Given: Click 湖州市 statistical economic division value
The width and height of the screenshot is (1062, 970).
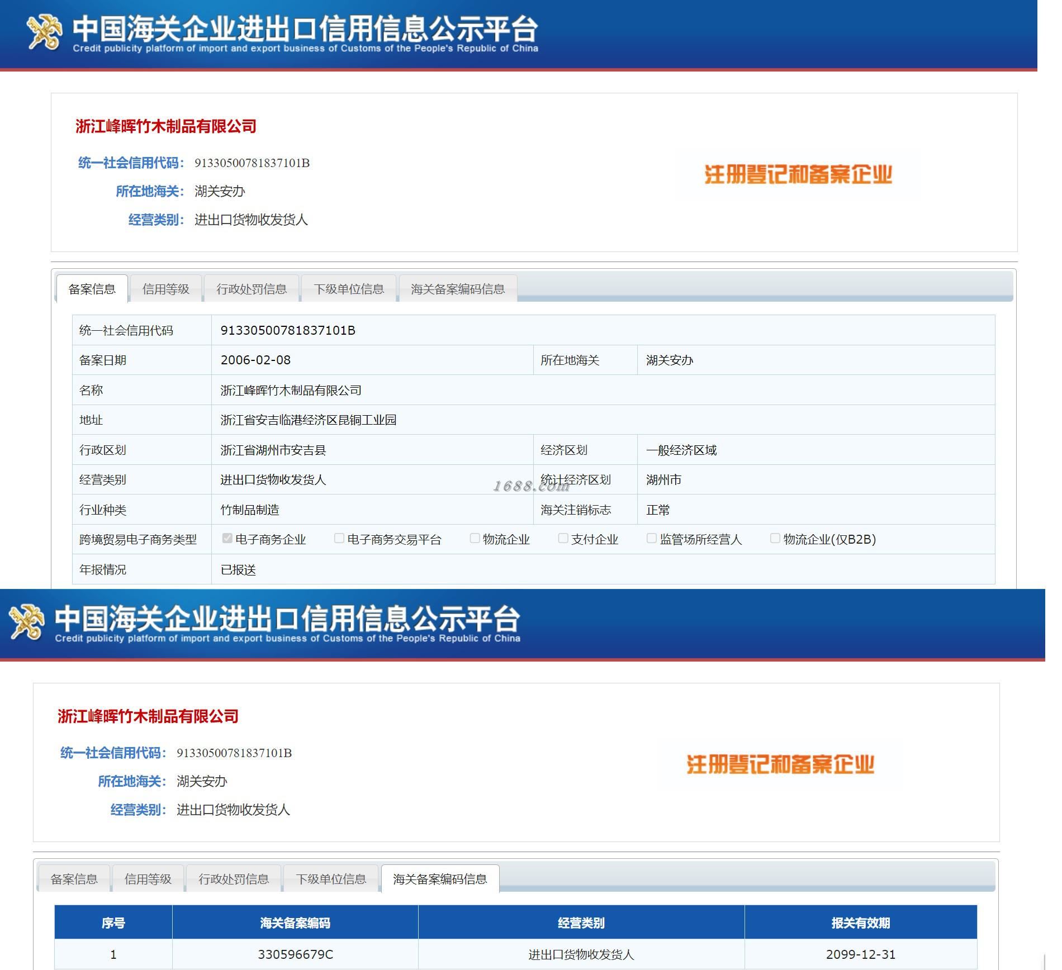Looking at the screenshot, I should [x=663, y=479].
